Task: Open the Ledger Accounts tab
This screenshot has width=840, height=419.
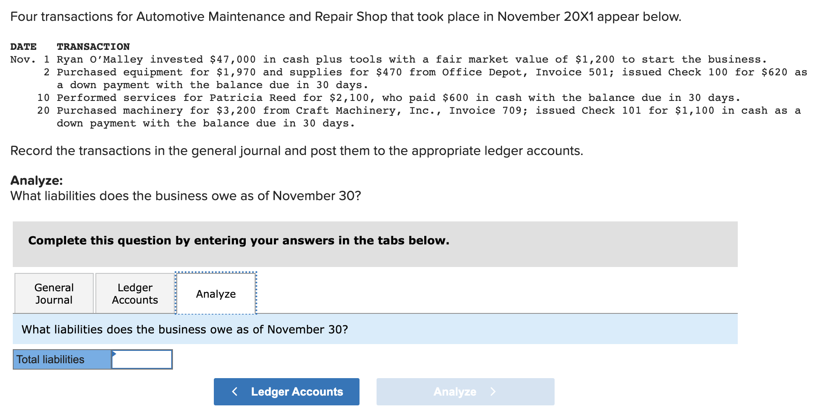Action: [134, 293]
